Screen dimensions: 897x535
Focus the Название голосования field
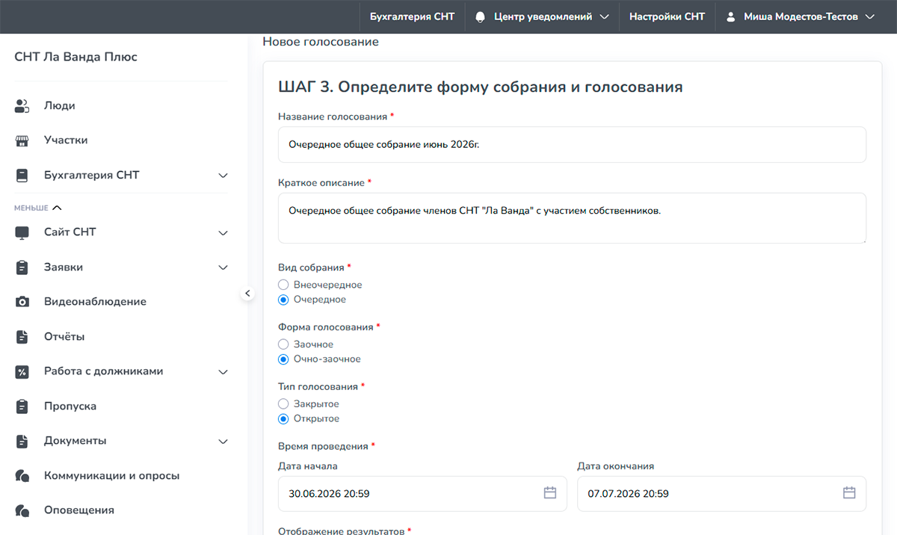click(572, 144)
